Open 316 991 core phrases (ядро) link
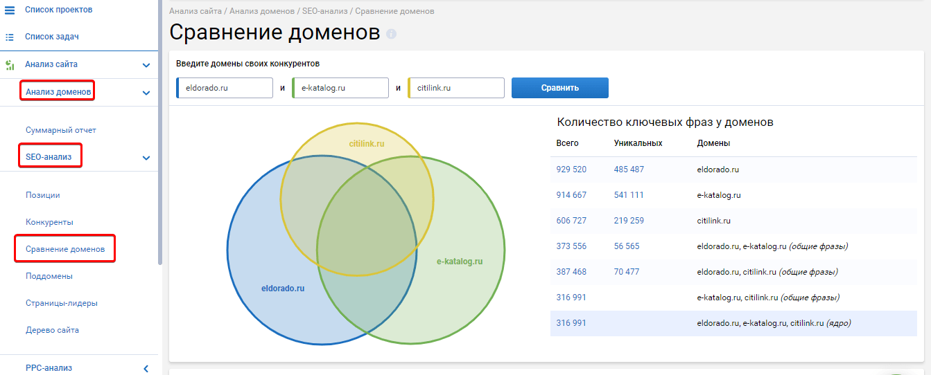This screenshot has width=931, height=375. click(x=571, y=323)
